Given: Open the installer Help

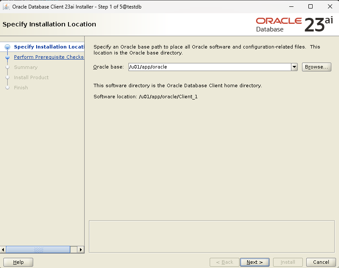Looking at the screenshot, I should tap(18, 262).
